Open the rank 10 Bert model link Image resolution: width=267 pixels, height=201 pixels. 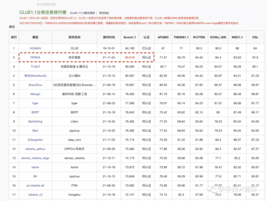pos(35,131)
